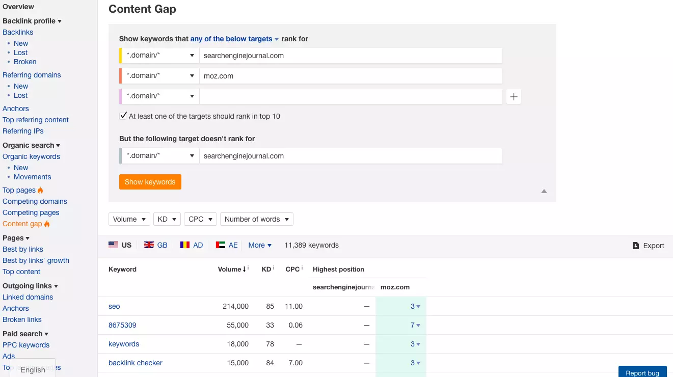Click the Andorra flag icon
Viewport: 673px width, 377px height.
point(184,245)
